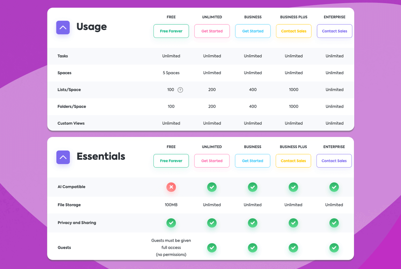The image size is (401, 269).
Task: Open the Lists/Space question mark tooltip
Action: click(180, 90)
